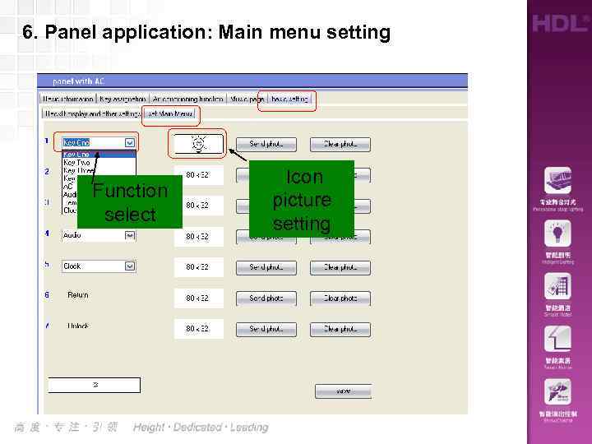Click Clear photo in the Return row
This screenshot has width=592, height=444.
click(340, 298)
